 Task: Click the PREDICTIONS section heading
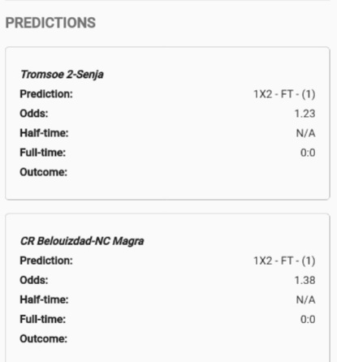point(50,23)
